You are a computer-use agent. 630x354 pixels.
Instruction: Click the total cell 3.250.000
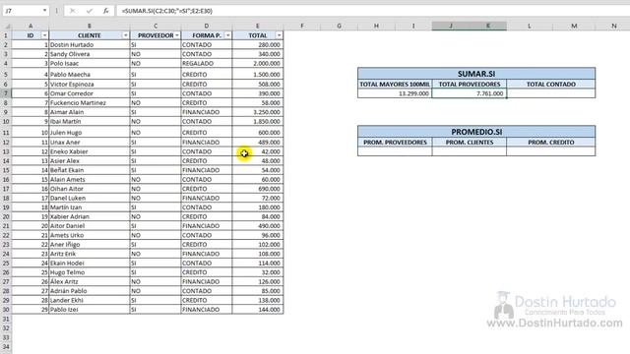click(258, 112)
